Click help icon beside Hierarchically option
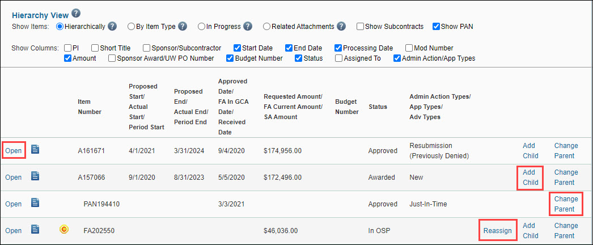This screenshot has height=245, width=593. pos(113,26)
